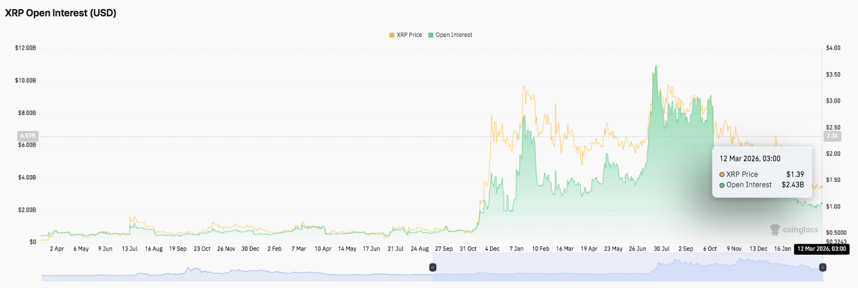Click the left range slider handle

433,267
